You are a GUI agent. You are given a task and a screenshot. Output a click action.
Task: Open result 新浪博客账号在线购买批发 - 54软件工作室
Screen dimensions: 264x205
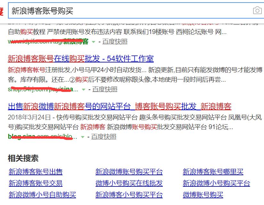tap(81, 59)
